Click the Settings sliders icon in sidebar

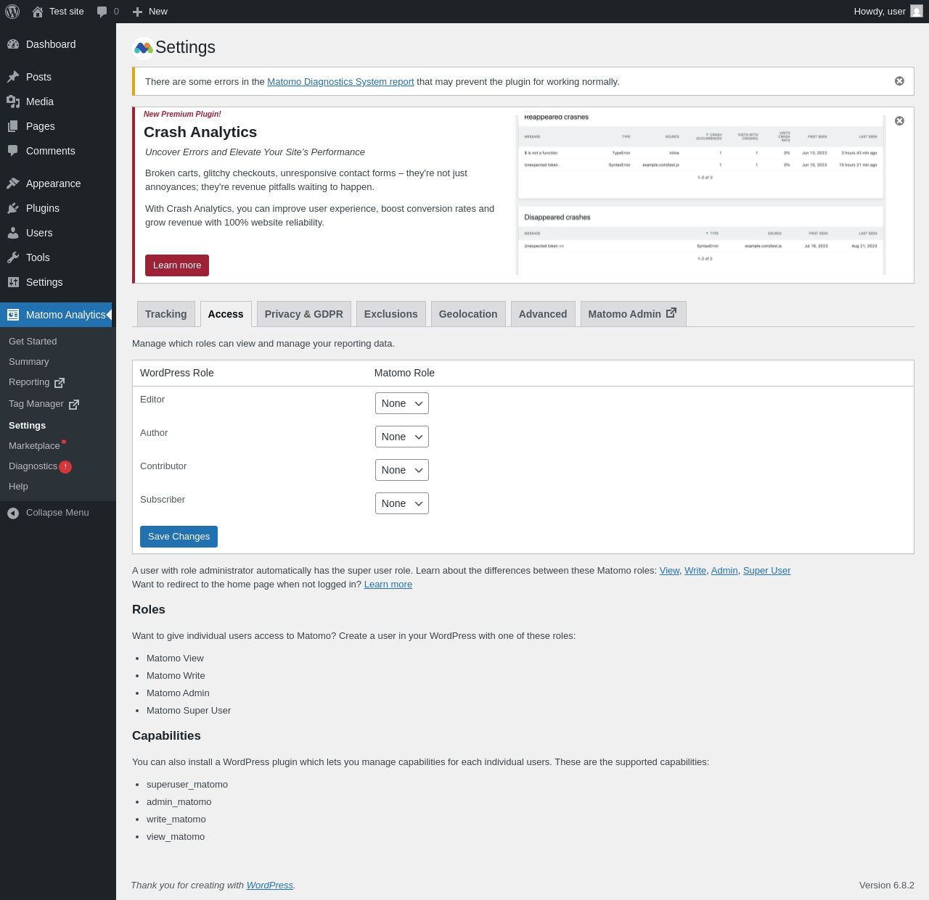[x=13, y=282]
